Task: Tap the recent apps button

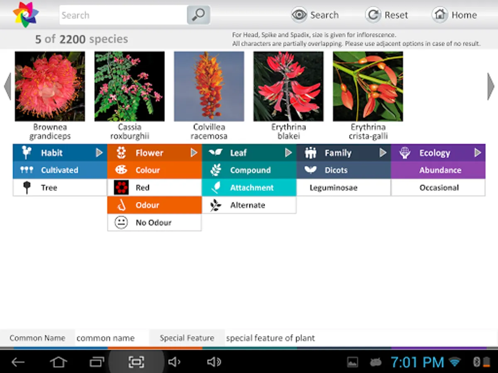Action: [97, 362]
